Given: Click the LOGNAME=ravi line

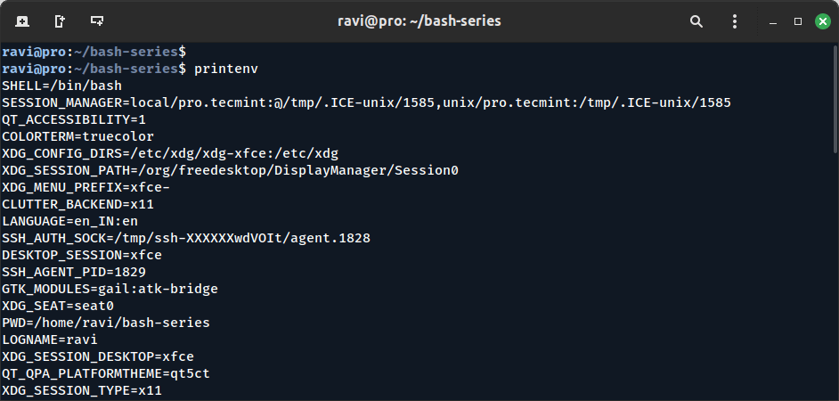Looking at the screenshot, I should tap(49, 340).
